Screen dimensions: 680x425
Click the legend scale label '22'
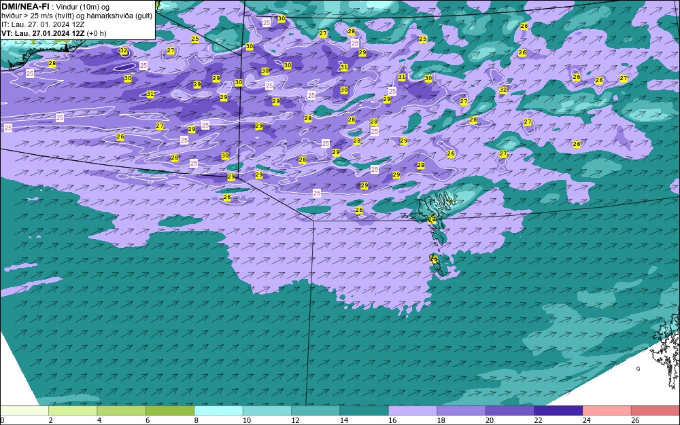point(538,420)
